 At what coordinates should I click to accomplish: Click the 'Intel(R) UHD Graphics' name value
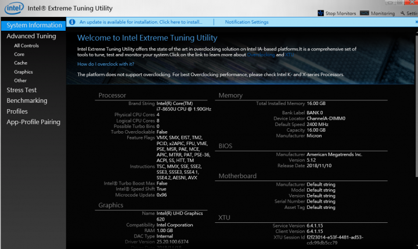(x=179, y=216)
